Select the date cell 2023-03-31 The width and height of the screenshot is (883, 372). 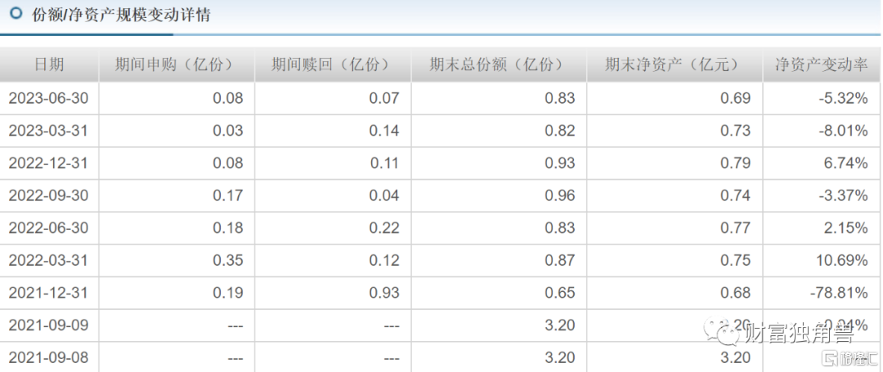(49, 131)
